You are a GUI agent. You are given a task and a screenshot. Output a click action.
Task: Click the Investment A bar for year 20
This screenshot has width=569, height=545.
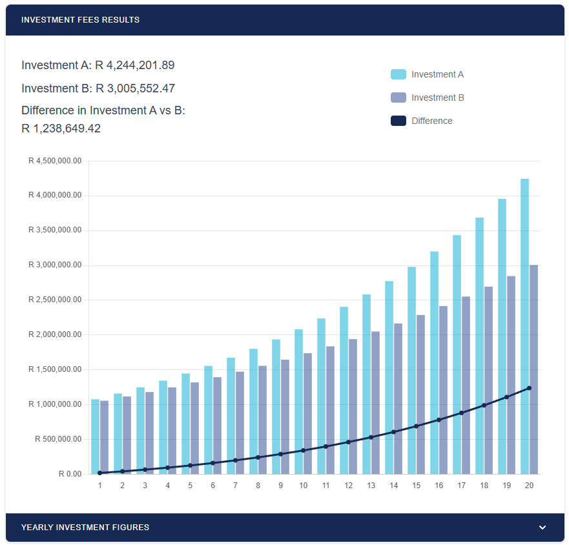pos(524,326)
